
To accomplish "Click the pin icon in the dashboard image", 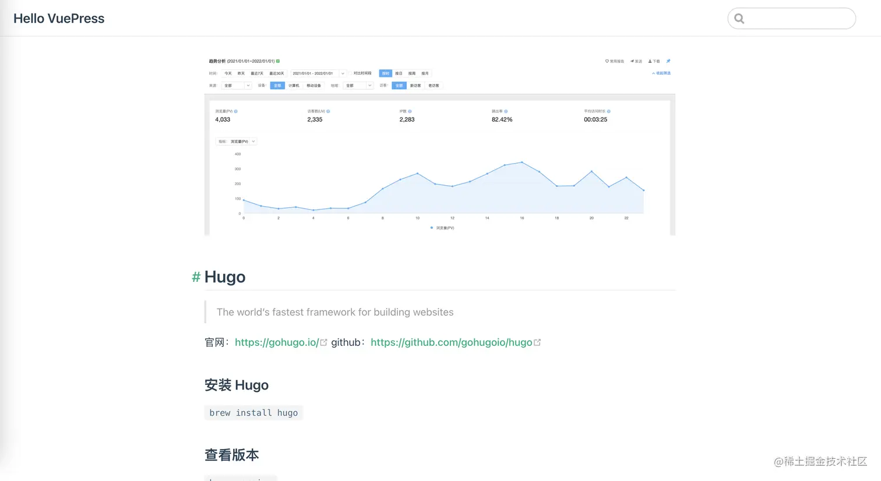I will click(668, 61).
